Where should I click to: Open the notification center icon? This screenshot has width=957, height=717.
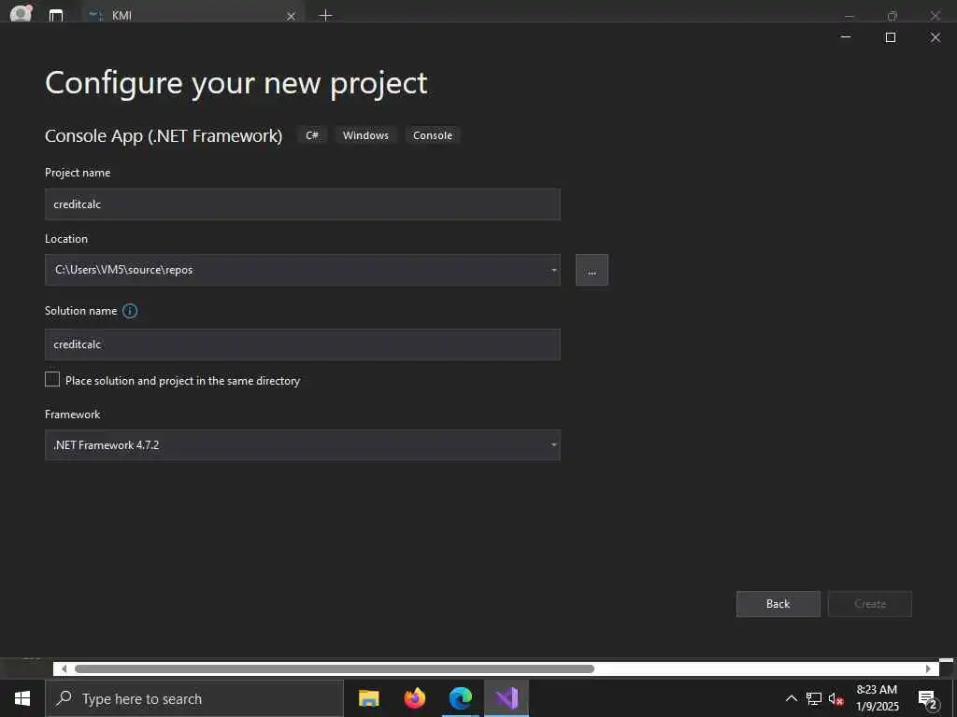click(928, 698)
